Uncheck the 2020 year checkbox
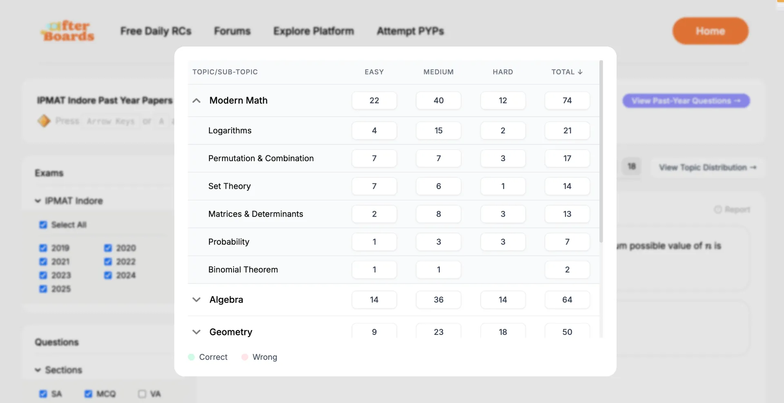Viewport: 784px width, 403px height. [x=108, y=248]
